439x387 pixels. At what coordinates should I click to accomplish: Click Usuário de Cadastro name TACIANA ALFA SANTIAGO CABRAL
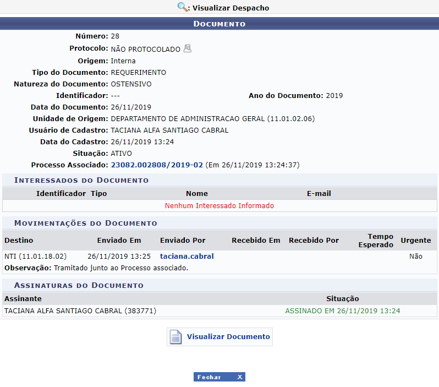coord(169,130)
